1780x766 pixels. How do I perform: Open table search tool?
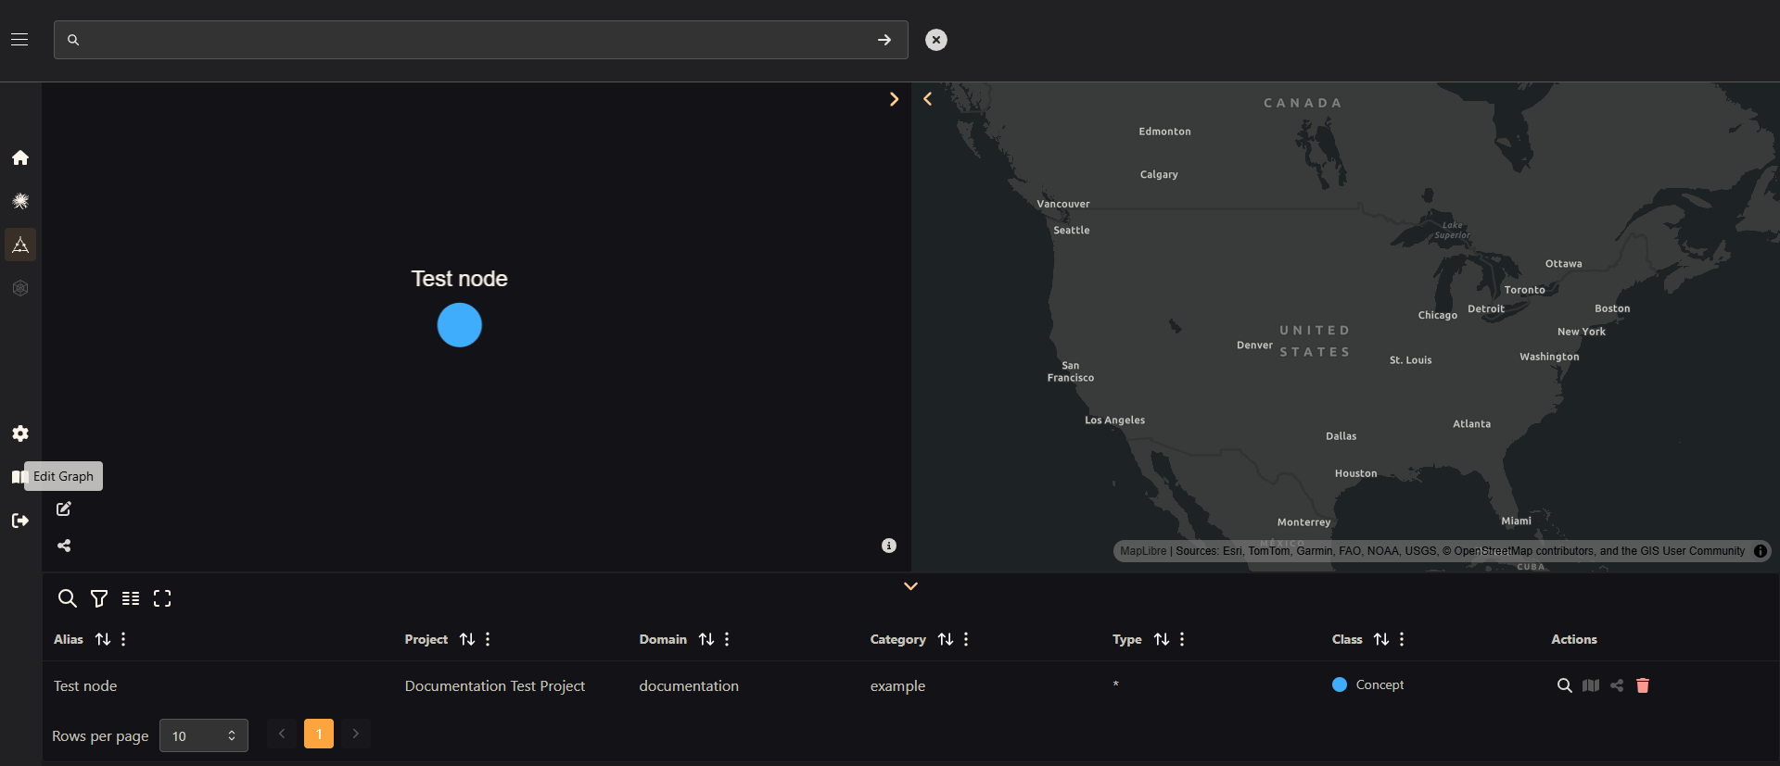[67, 598]
